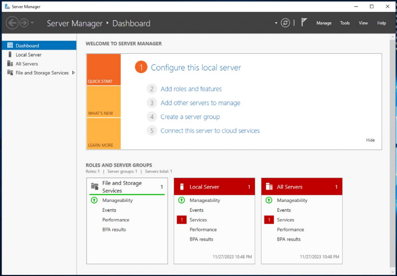Open Services in All Servers tile
Screen dimensions: 397x276
point(285,220)
